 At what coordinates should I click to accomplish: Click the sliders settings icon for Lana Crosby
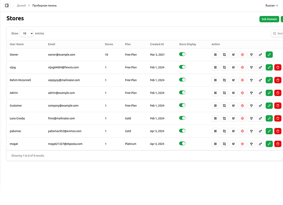(x=233, y=118)
